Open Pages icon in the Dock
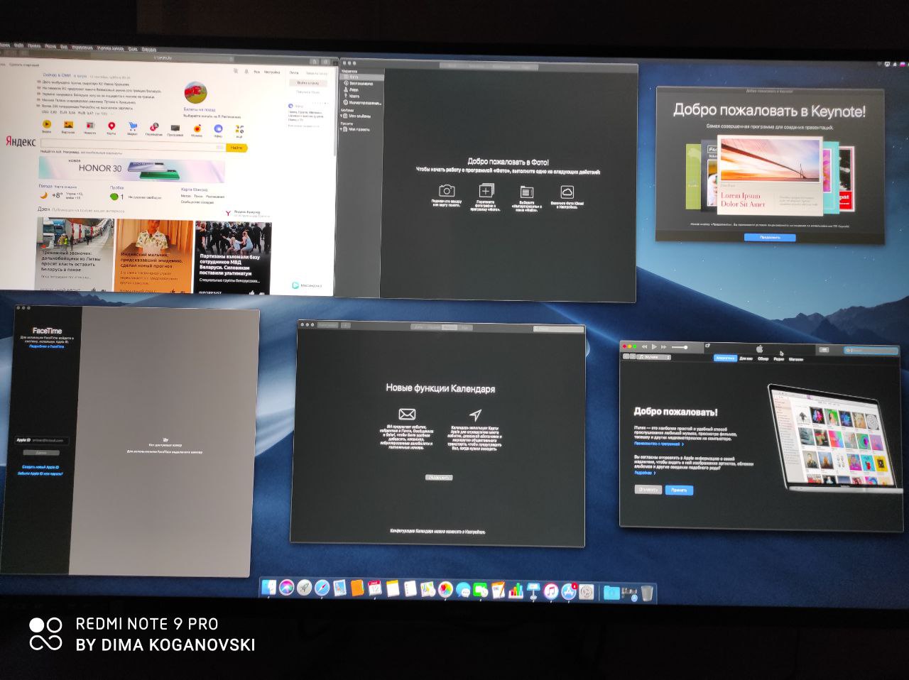This screenshot has width=909, height=680. [x=498, y=589]
